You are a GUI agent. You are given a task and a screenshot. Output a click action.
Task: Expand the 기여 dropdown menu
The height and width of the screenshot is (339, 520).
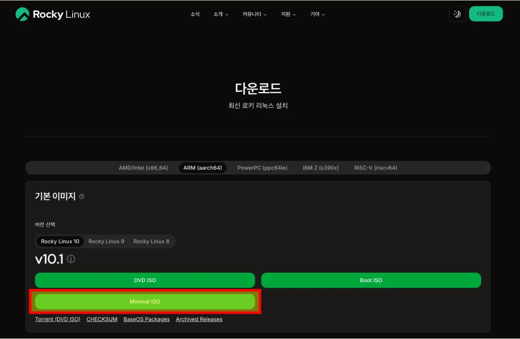tap(317, 14)
